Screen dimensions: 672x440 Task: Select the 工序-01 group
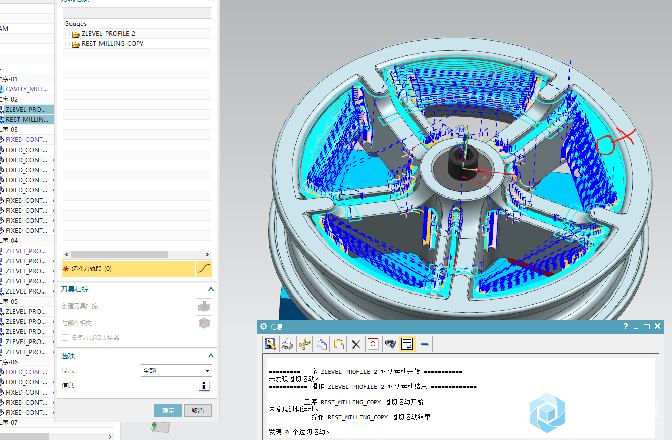(x=9, y=79)
